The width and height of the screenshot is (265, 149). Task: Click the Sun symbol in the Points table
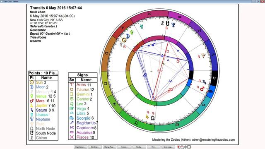(x=32, y=82)
